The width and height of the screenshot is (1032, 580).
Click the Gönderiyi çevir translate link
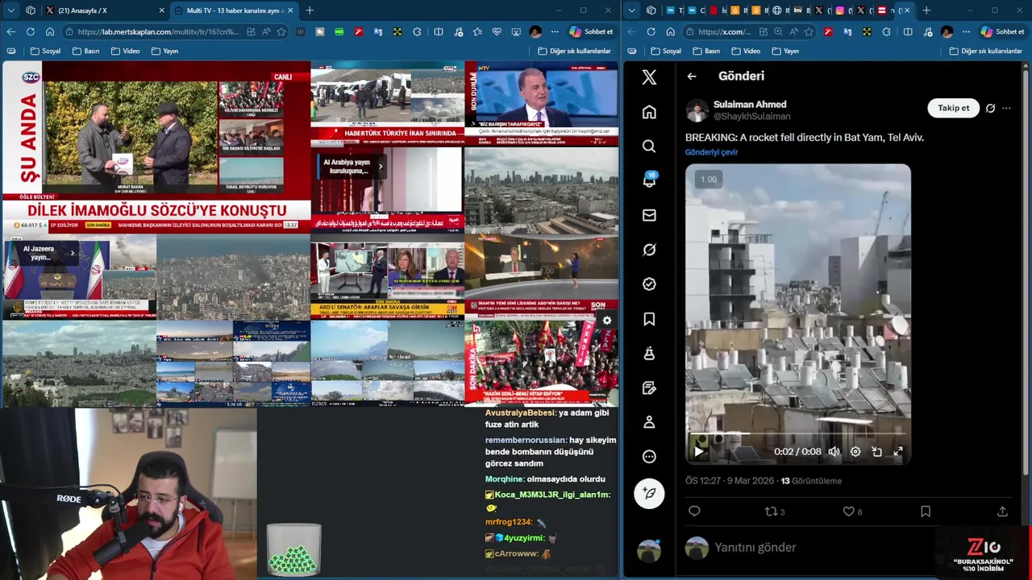pos(711,151)
